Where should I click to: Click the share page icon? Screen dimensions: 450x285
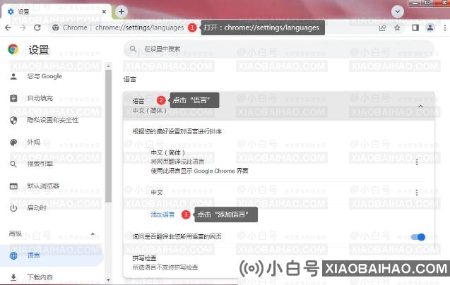click(383, 28)
